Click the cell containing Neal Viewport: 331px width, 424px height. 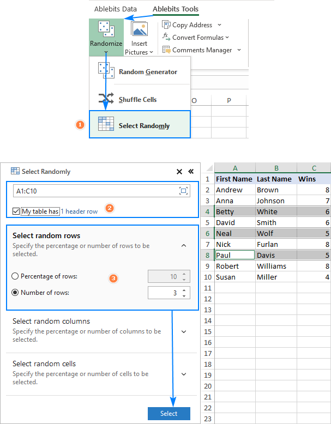235,233
